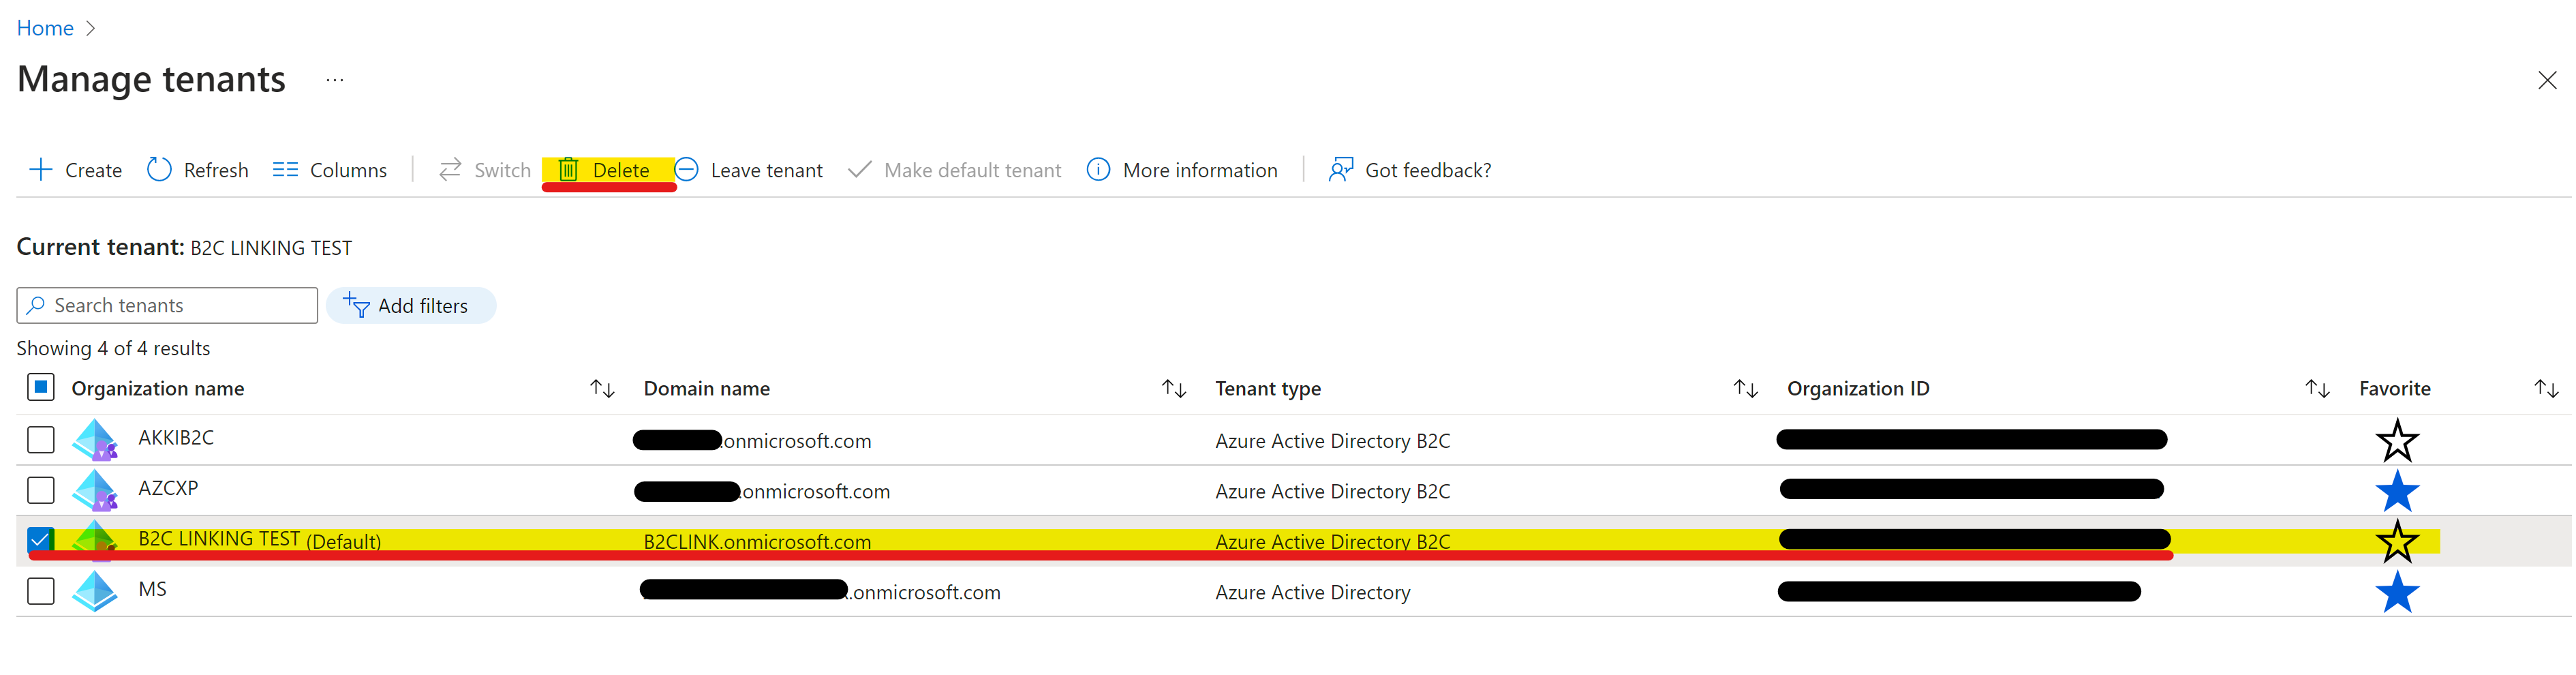Sort by Tenant type arrows
The width and height of the screenshot is (2576, 675).
(1745, 389)
